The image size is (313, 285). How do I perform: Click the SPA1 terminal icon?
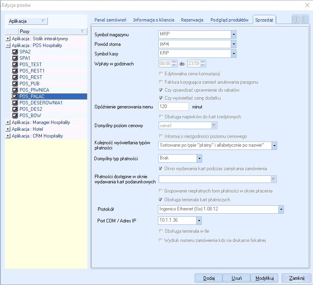[15, 58]
